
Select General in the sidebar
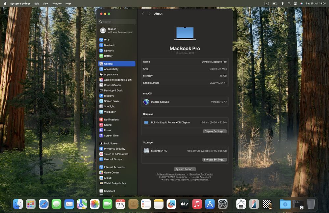(x=117, y=64)
